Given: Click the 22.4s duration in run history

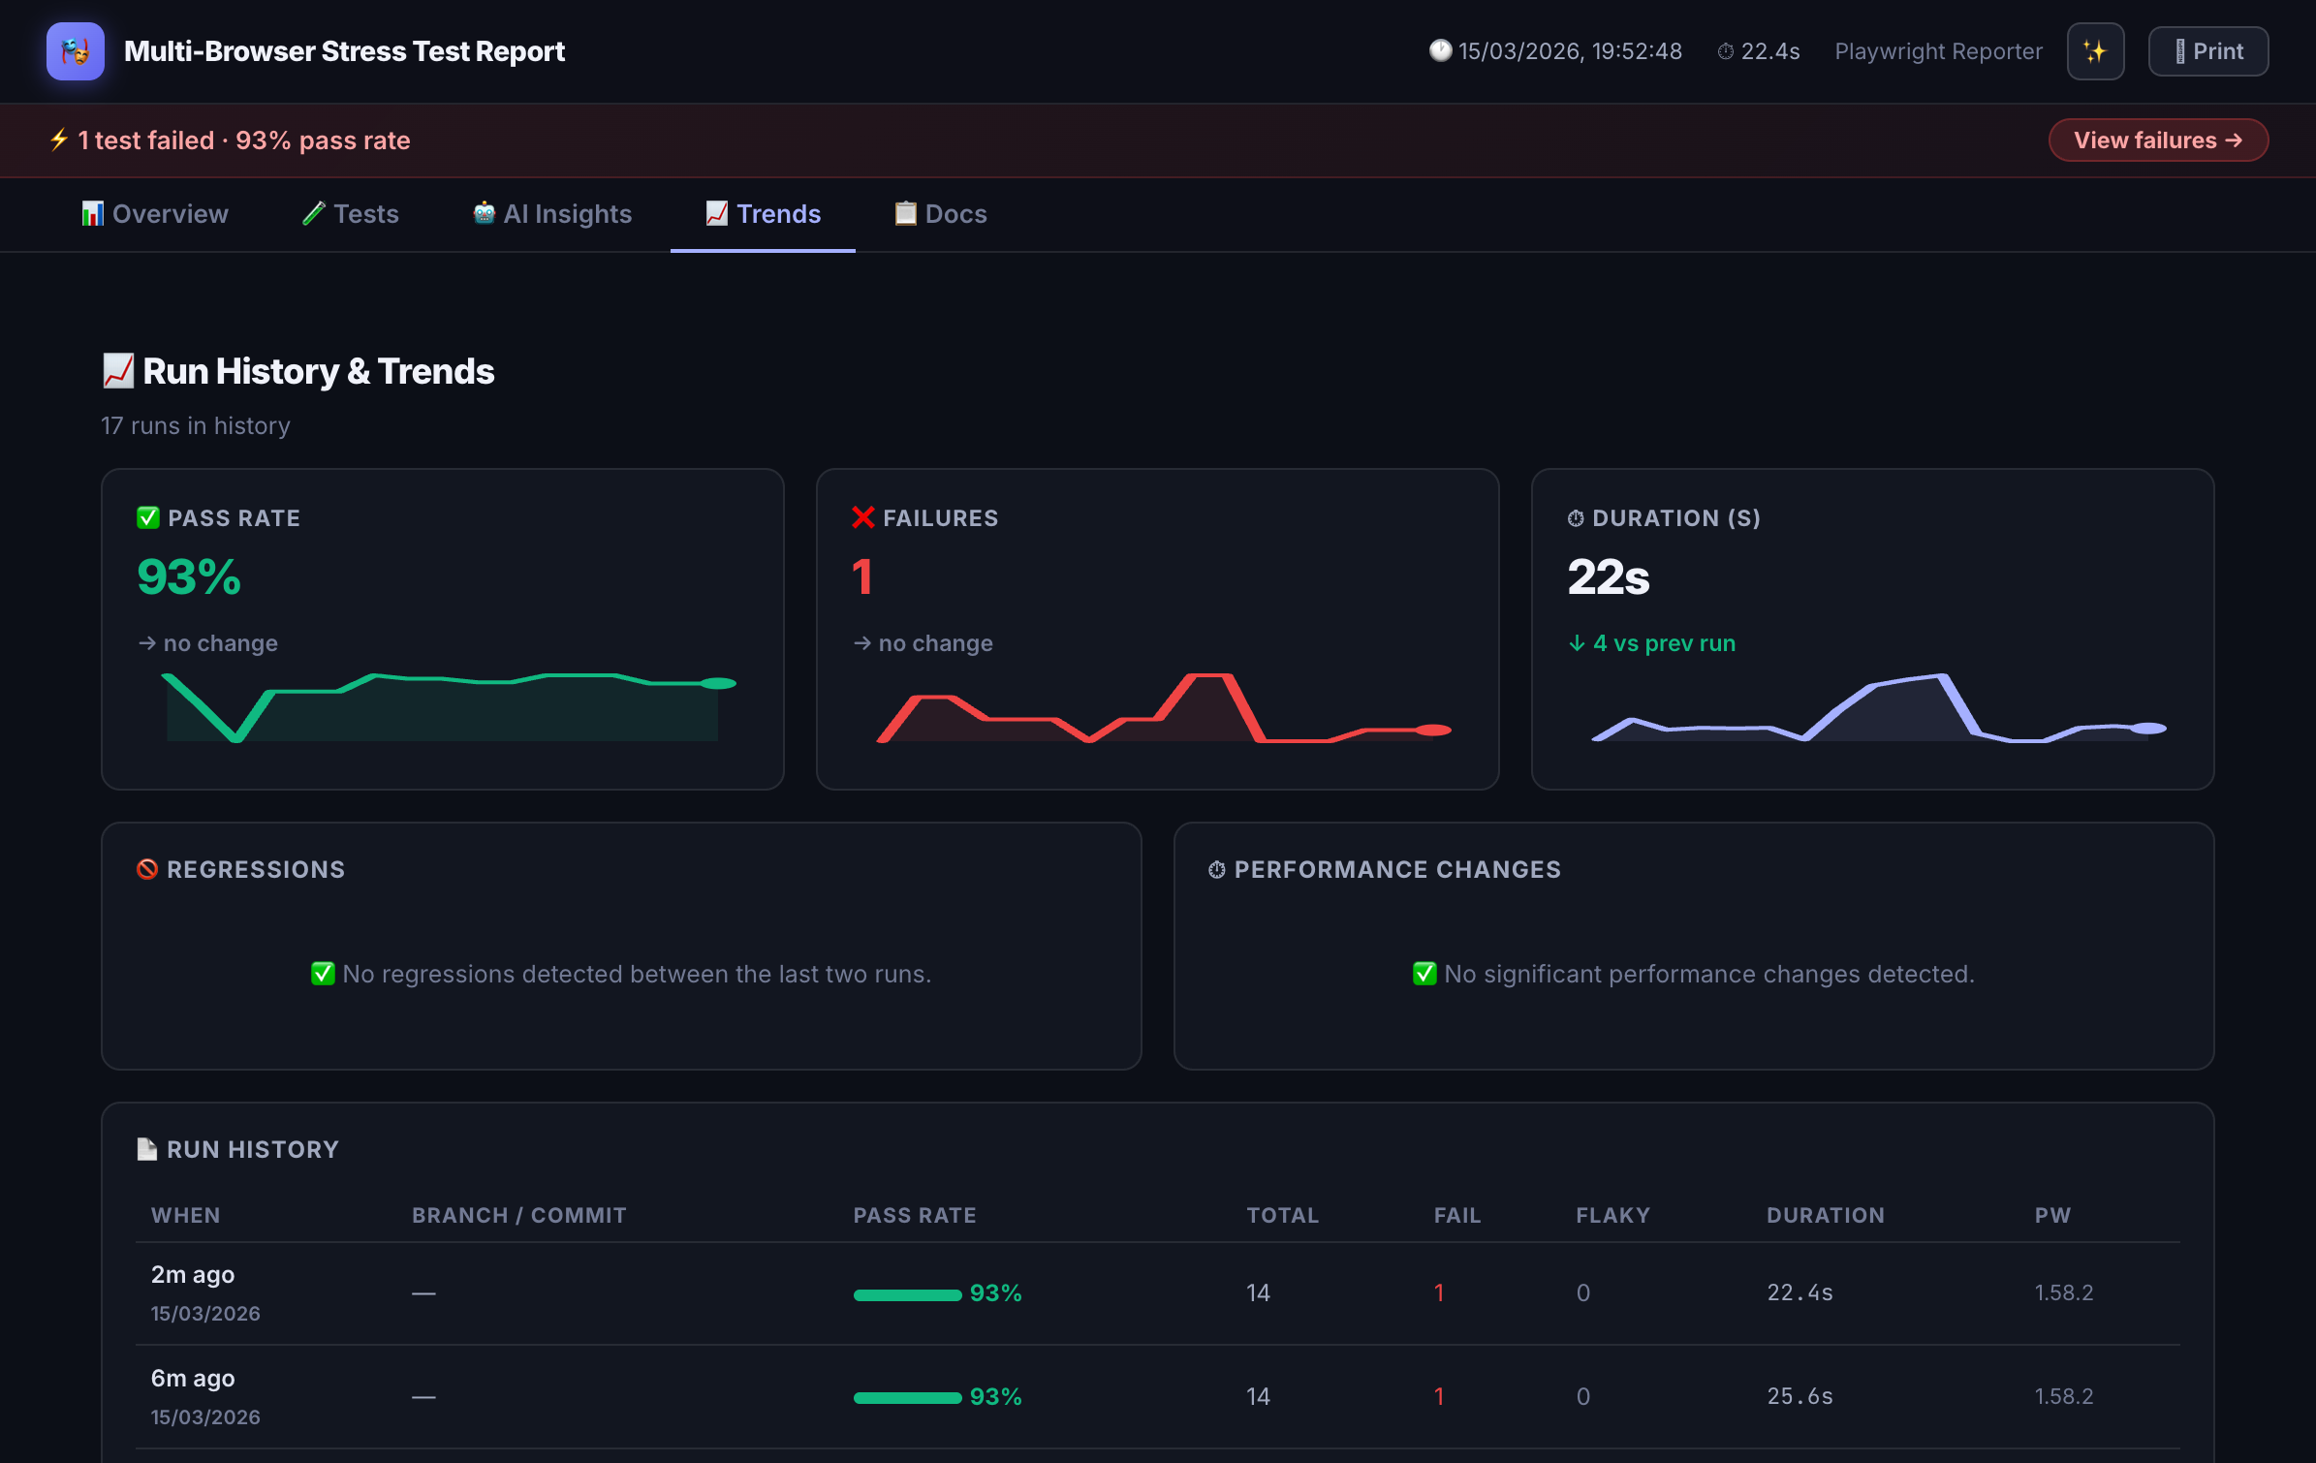Looking at the screenshot, I should [x=1800, y=1292].
